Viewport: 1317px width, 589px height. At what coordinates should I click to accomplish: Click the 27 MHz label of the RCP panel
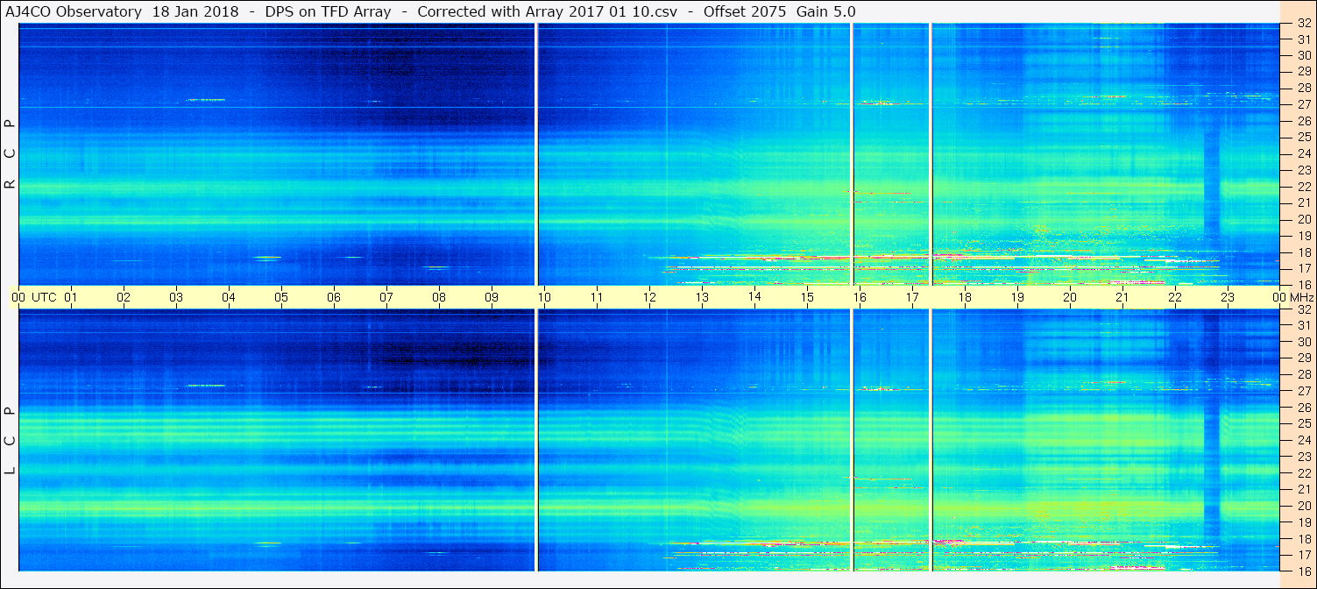pyautogui.click(x=1303, y=104)
